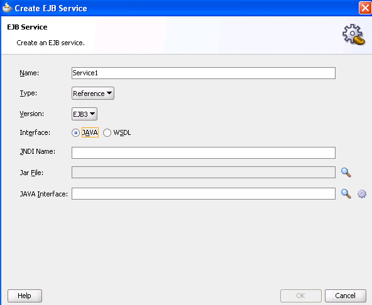Click the Jar File browse magnifier icon
Viewport: 372px width, 305px height.
coord(346,173)
